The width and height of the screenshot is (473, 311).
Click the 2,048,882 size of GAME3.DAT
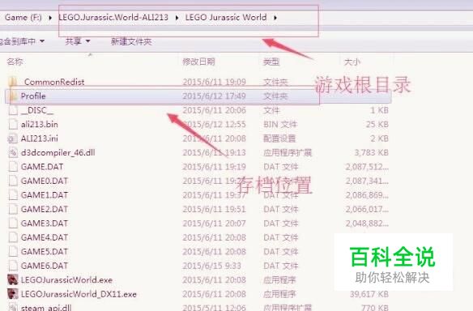[367, 224]
